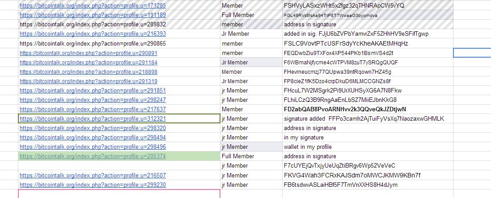Select 'Member' rank cell in row u=217637
Viewport: 491px width, 198px height.
tap(251, 109)
